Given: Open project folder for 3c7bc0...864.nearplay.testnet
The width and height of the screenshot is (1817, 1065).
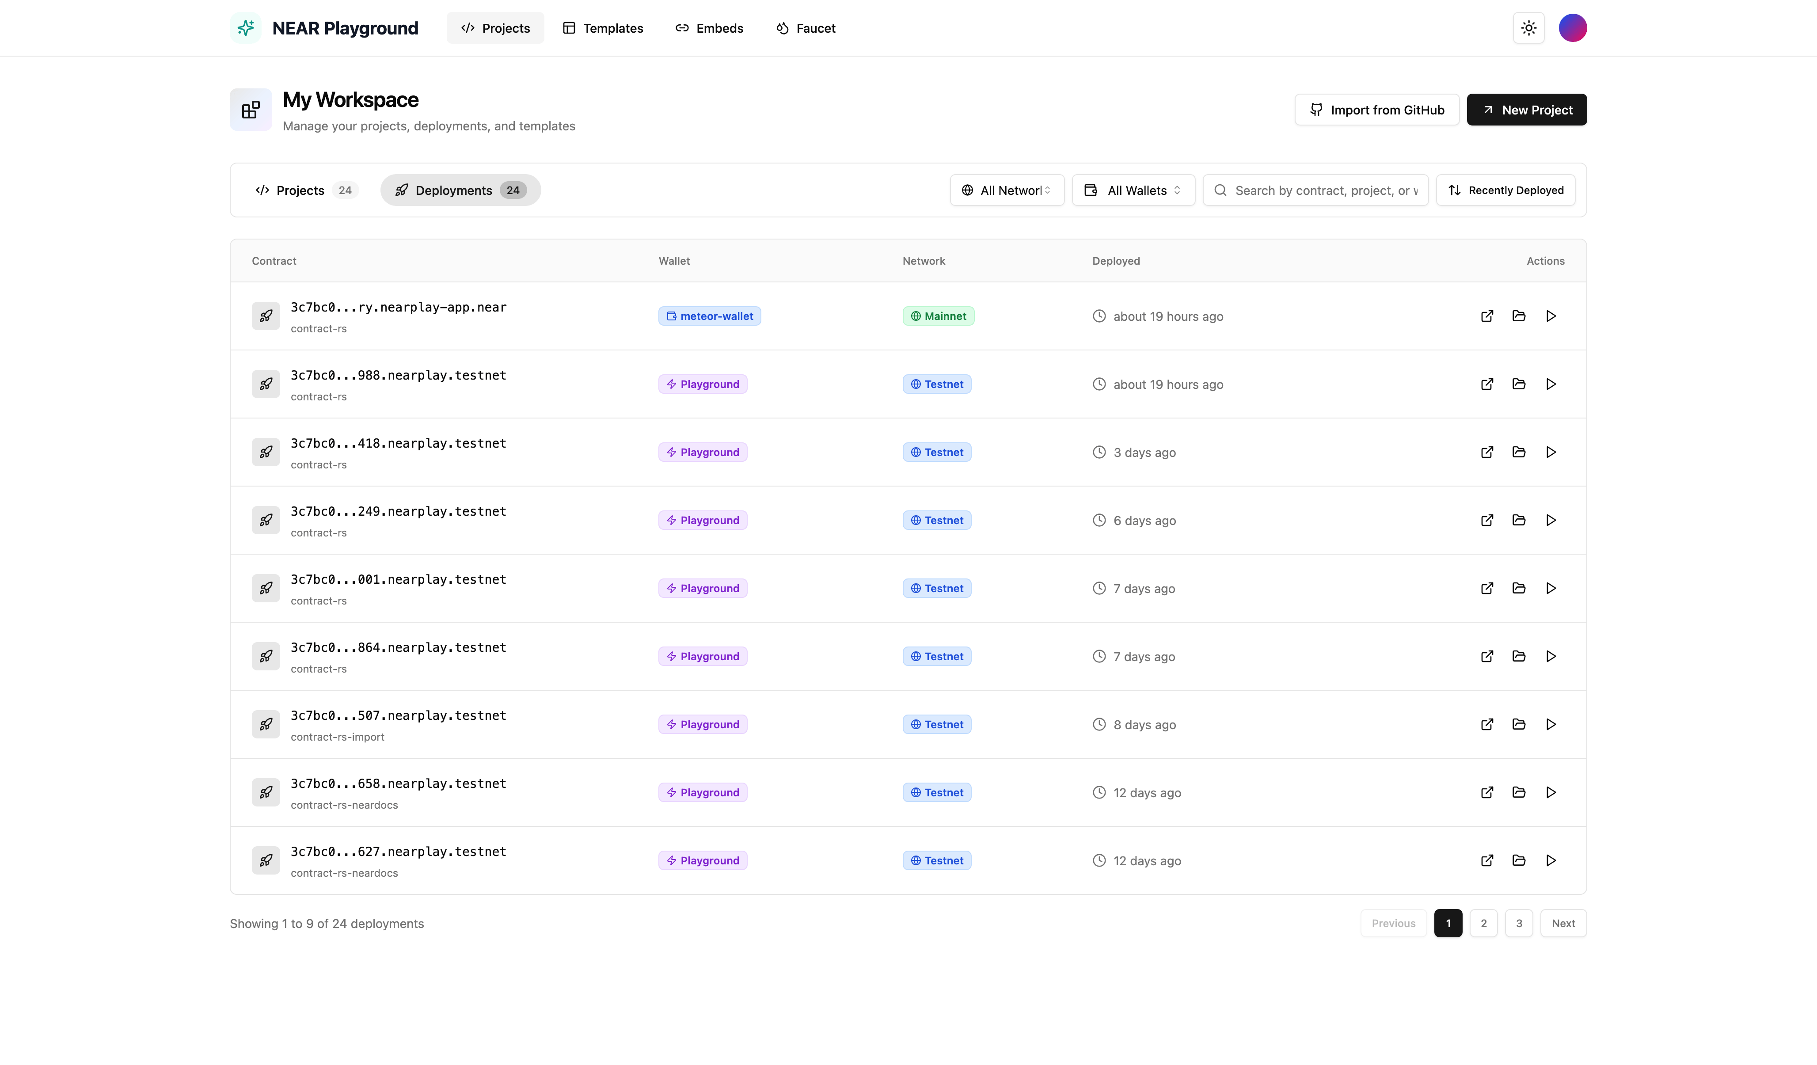Looking at the screenshot, I should tap(1518, 656).
